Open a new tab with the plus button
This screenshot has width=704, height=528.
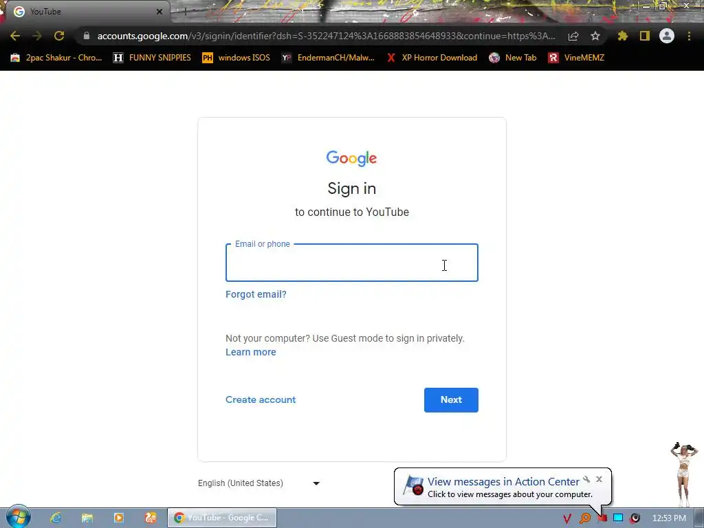[185, 12]
